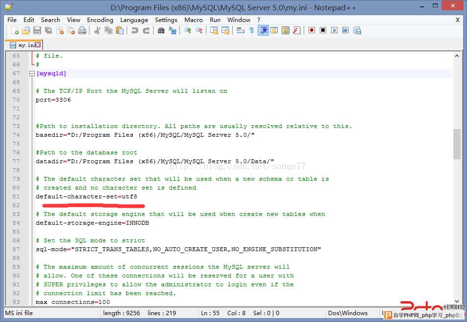Open the Window menu
The image size is (467, 322).
tap(239, 20)
